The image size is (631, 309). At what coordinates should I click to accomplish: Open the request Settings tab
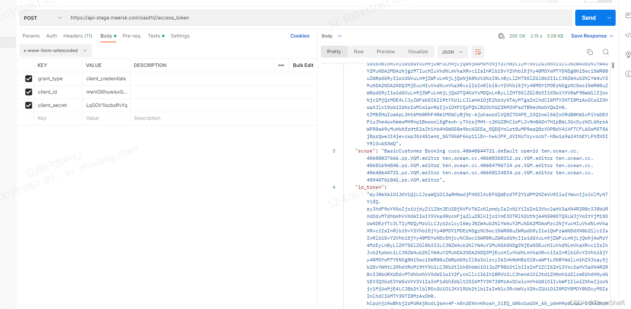180,36
